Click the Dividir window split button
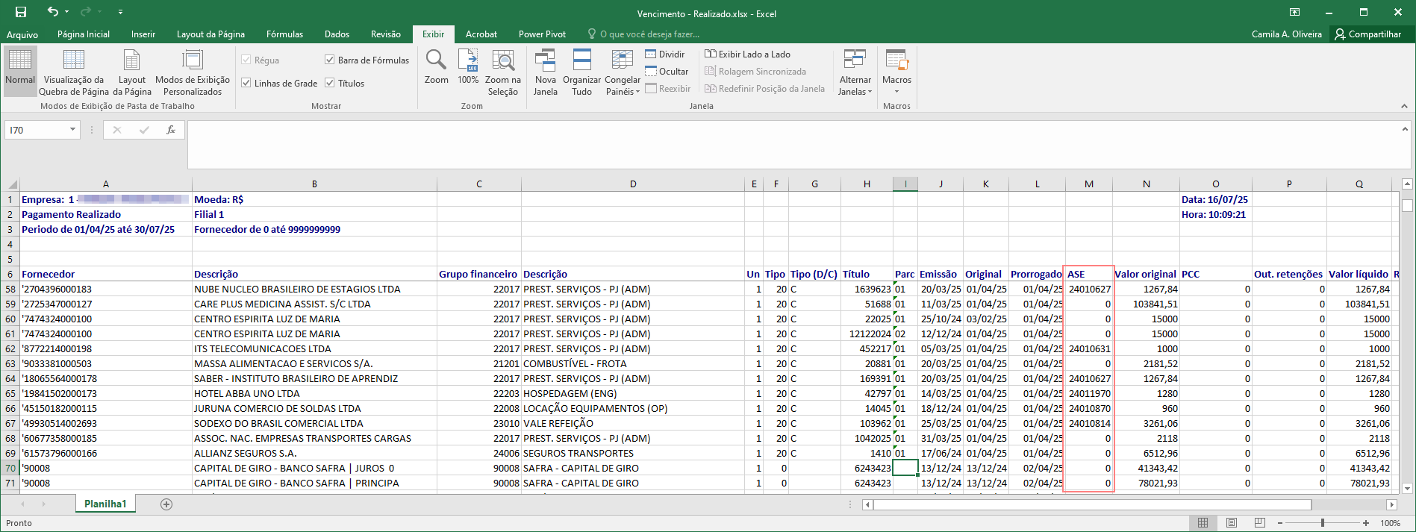The width and height of the screenshot is (1416, 532). point(665,54)
